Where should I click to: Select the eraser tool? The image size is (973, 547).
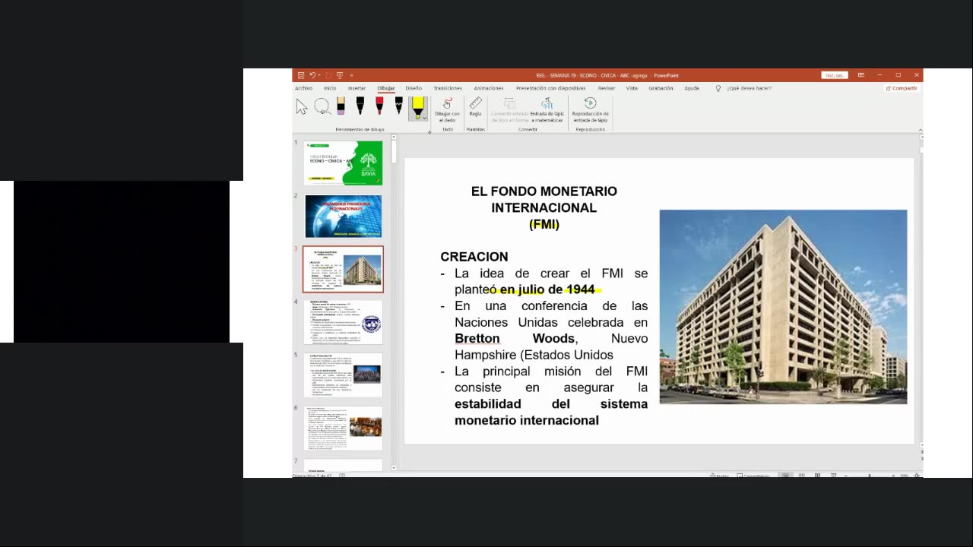(x=341, y=106)
